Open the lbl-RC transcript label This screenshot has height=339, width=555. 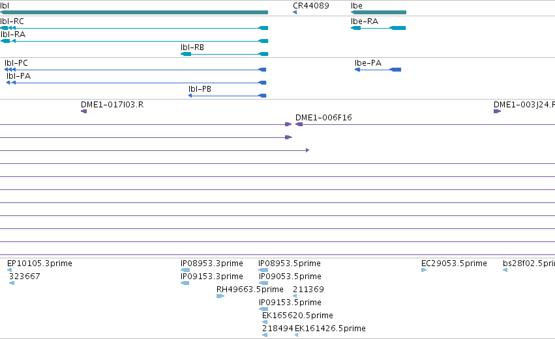coord(12,21)
